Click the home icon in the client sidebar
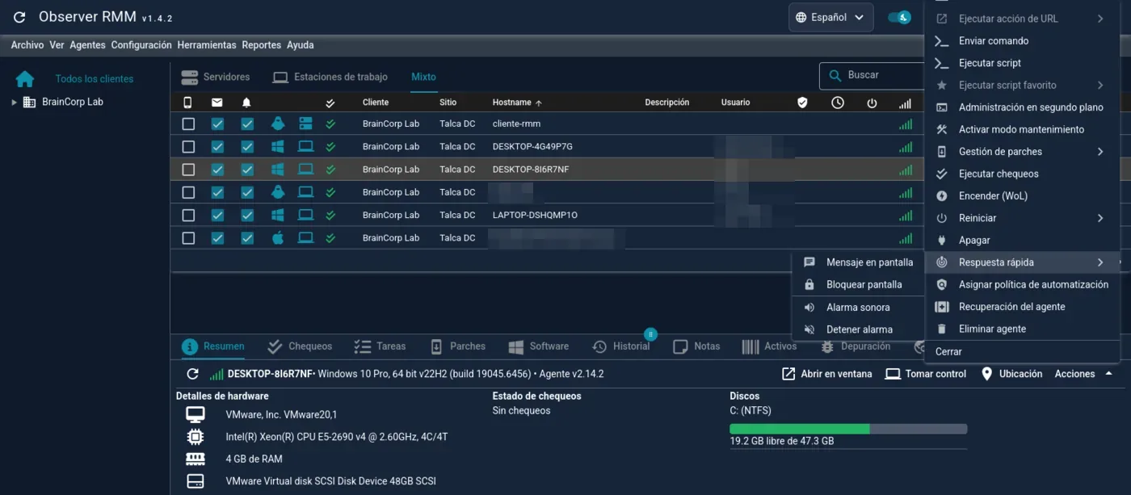1131x495 pixels. point(25,78)
